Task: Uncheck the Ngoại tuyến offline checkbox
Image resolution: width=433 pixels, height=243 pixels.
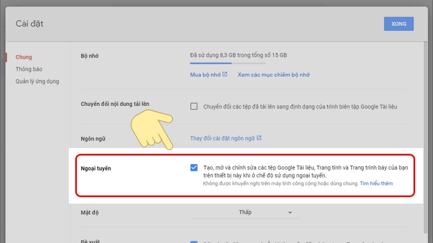Action: [194, 167]
